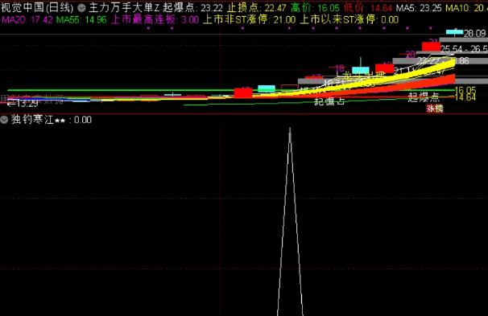
Task: Click the yellow MA10 readout
Action: (x=467, y=8)
